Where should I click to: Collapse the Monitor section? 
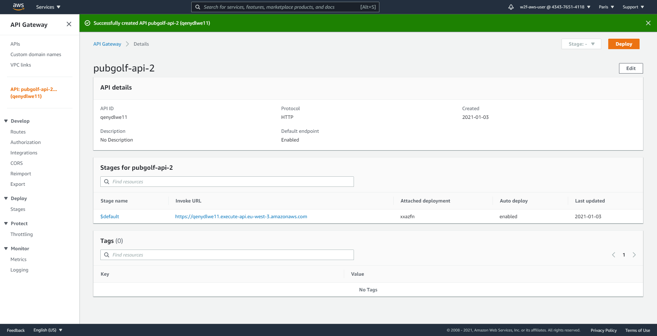click(x=6, y=249)
